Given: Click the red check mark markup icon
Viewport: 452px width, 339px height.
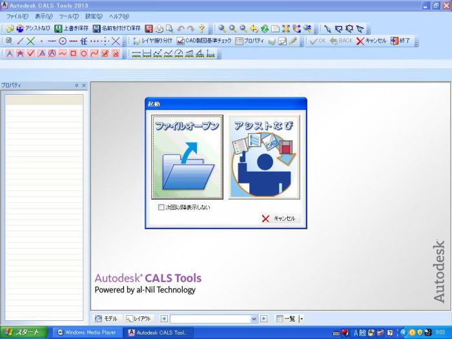Looking at the screenshot, I should [x=30, y=54].
